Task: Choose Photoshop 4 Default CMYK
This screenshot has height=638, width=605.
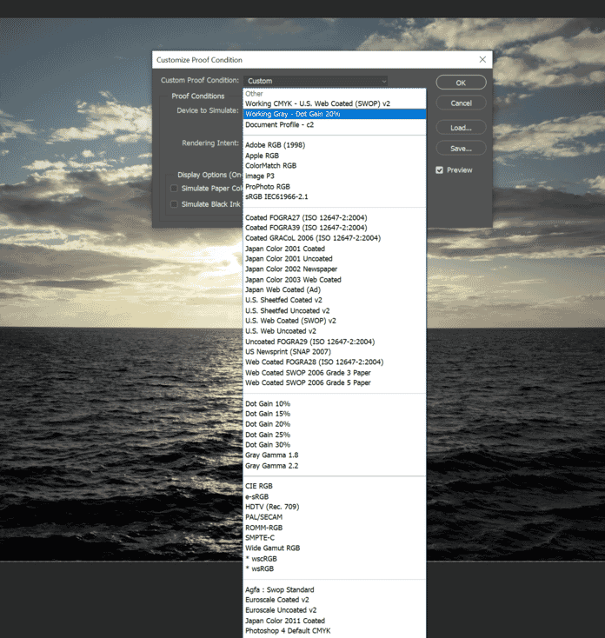Action: coord(288,630)
